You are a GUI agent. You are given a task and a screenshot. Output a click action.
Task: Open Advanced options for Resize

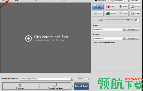[132, 29]
